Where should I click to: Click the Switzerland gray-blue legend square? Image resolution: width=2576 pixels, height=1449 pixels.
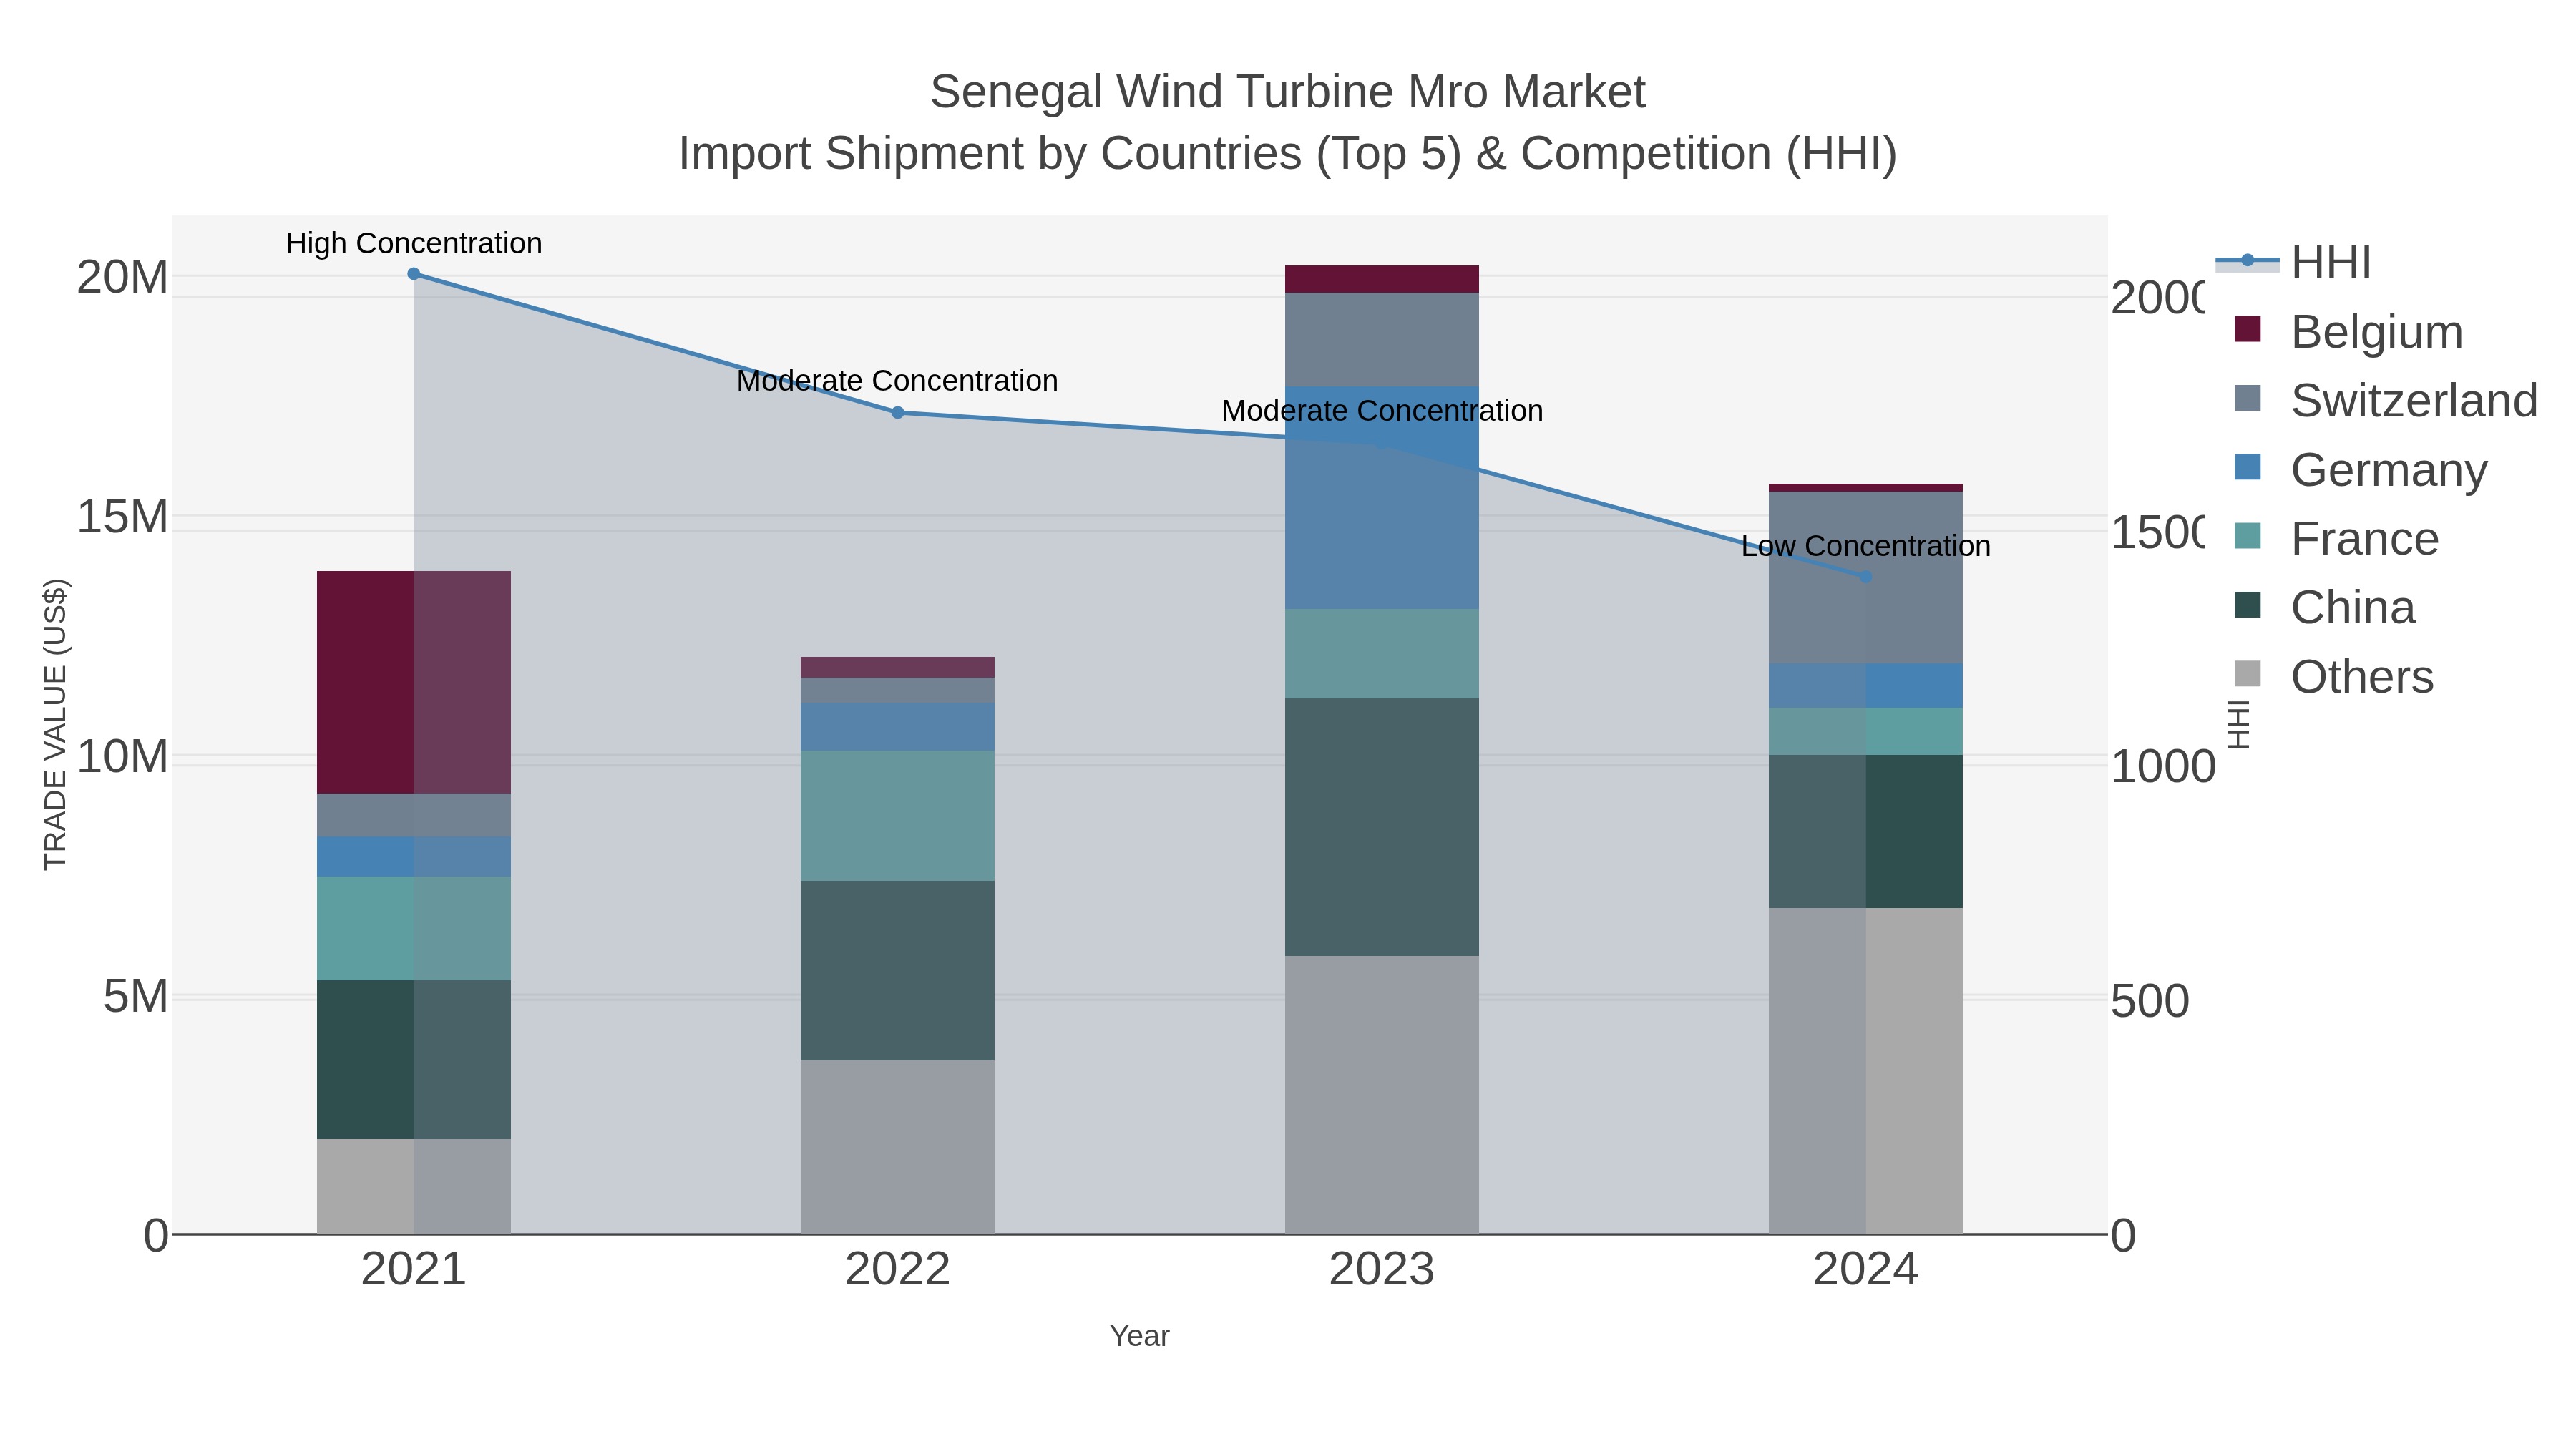pyautogui.click(x=2247, y=398)
